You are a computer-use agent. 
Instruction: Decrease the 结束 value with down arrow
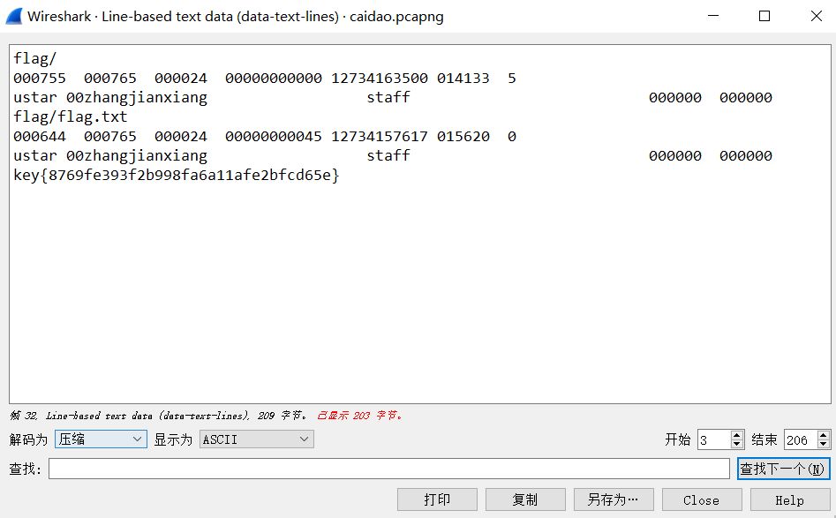(x=824, y=444)
